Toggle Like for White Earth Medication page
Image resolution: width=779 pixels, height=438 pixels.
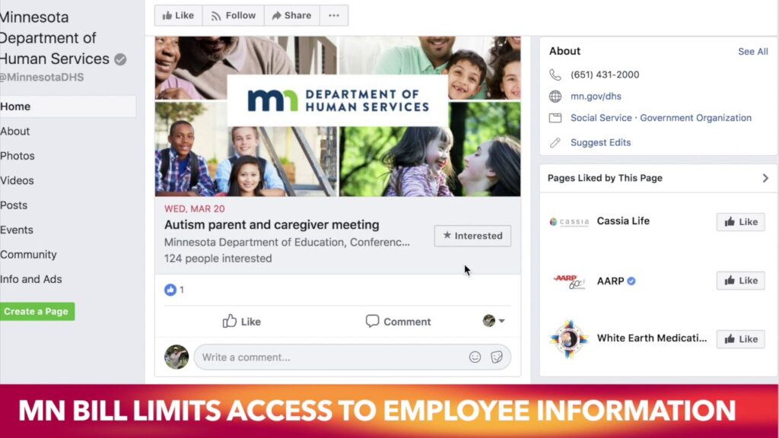(x=740, y=339)
